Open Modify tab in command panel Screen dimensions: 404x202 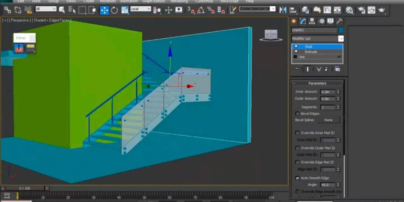pos(303,21)
